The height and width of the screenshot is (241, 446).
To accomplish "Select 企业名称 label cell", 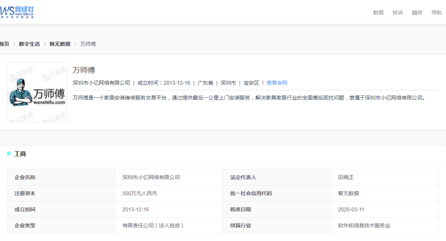I will [61, 177].
